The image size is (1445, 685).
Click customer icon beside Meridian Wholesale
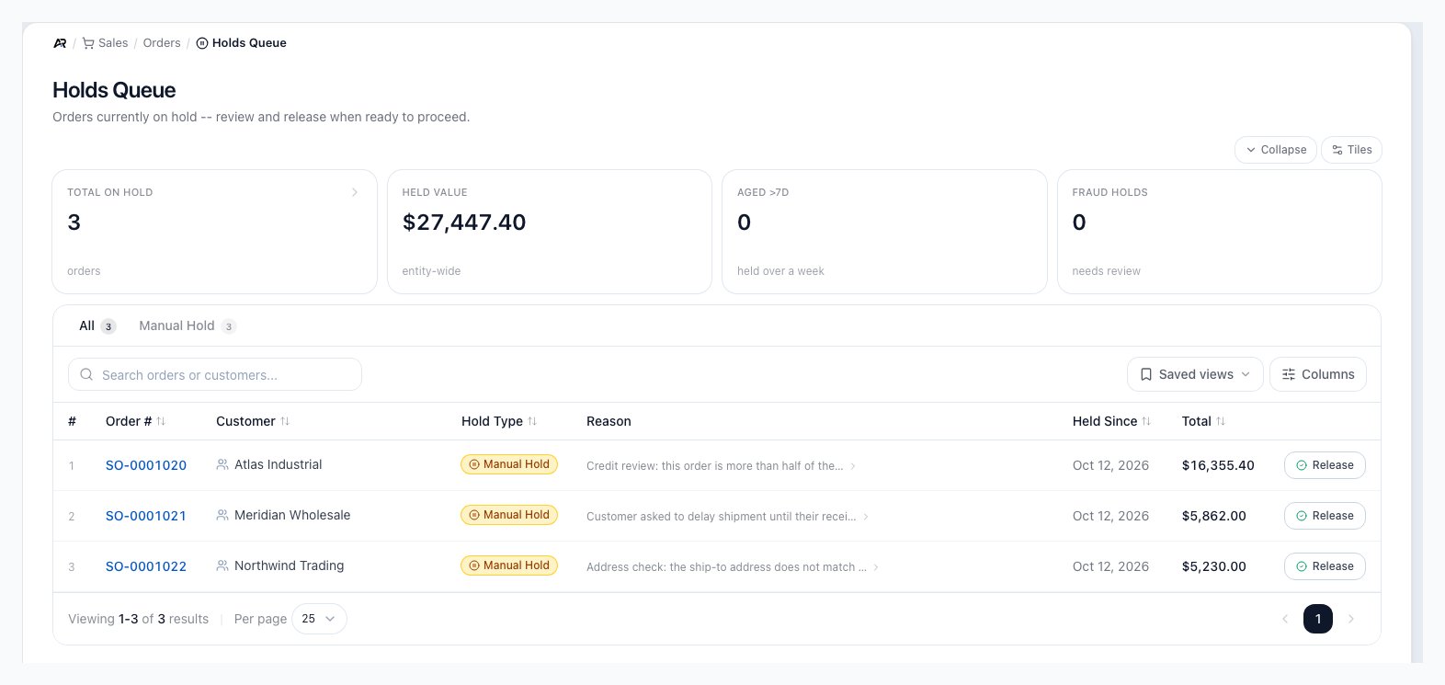(222, 516)
